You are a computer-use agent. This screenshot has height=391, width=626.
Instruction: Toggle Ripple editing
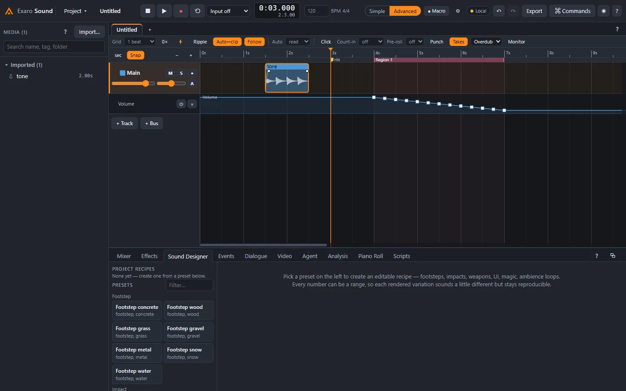[x=200, y=42]
